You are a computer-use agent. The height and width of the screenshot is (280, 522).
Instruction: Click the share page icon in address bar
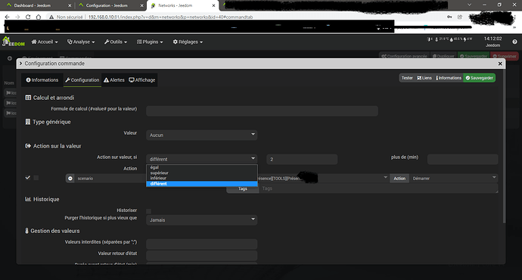tap(460, 17)
